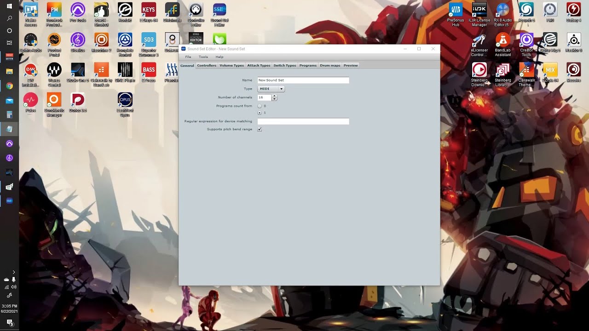Toggle Supports pitch bend range checkbox
The width and height of the screenshot is (589, 331).
click(x=260, y=130)
